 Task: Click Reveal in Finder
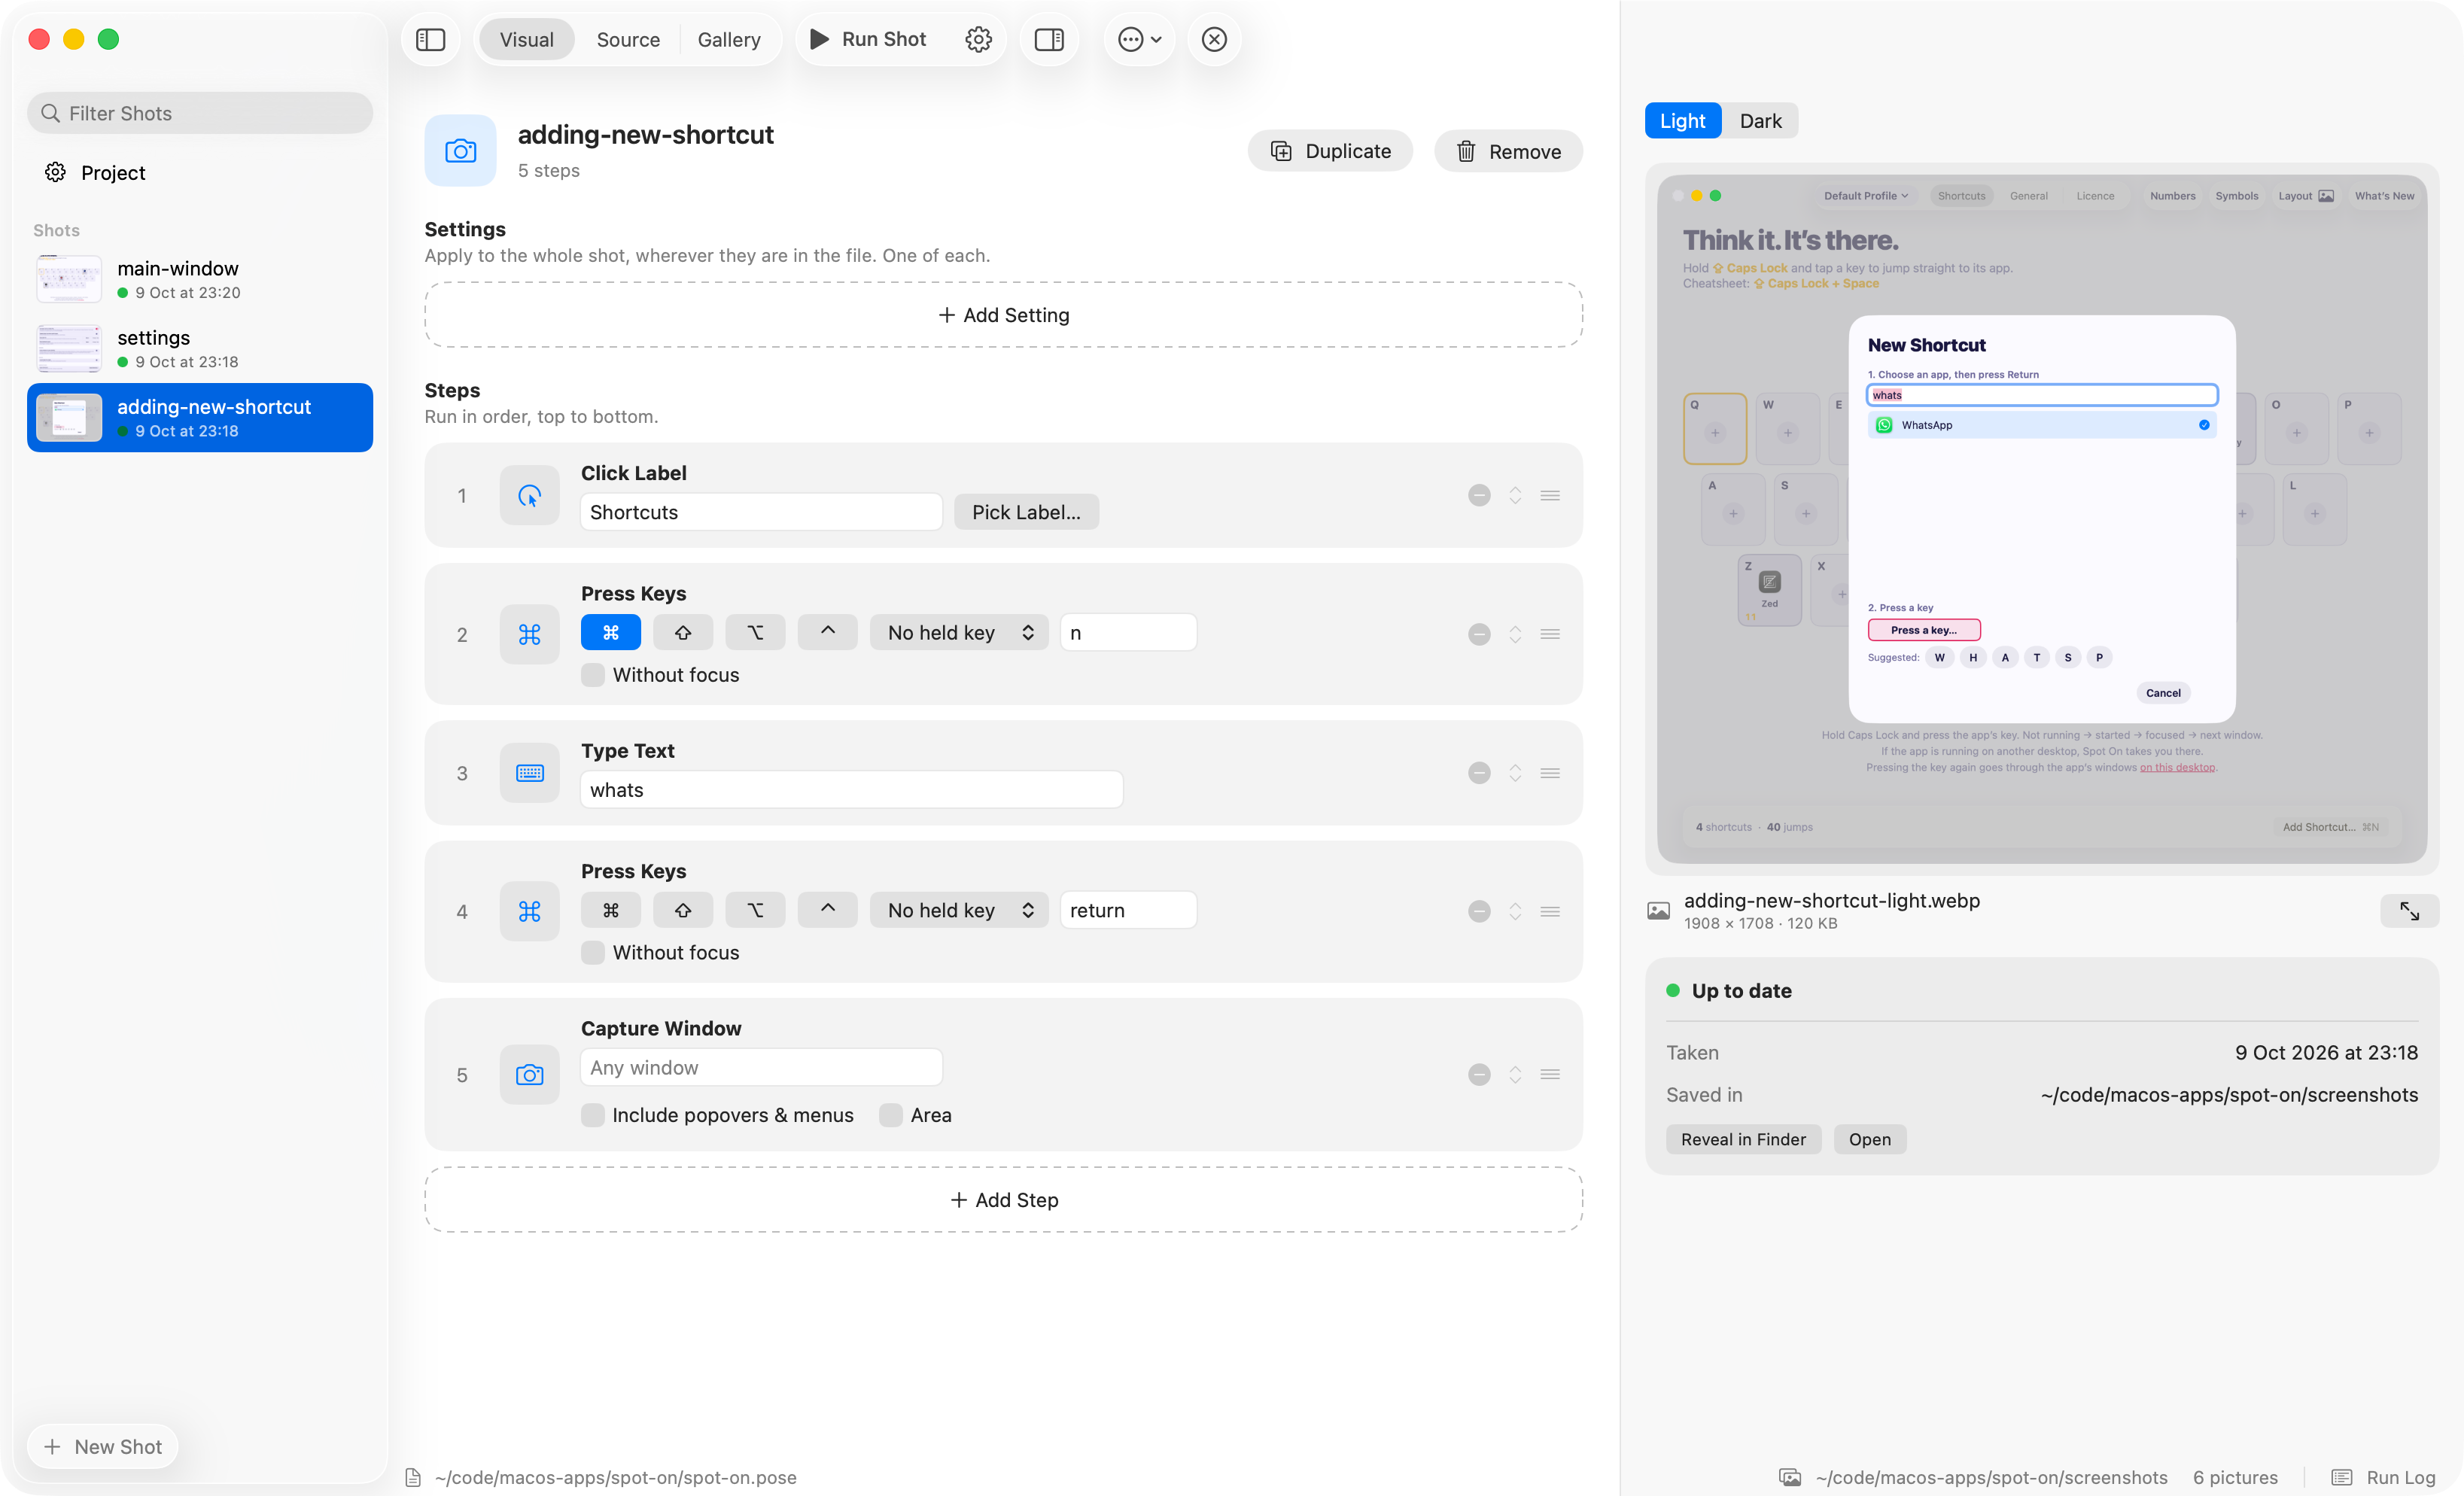click(x=1743, y=1139)
